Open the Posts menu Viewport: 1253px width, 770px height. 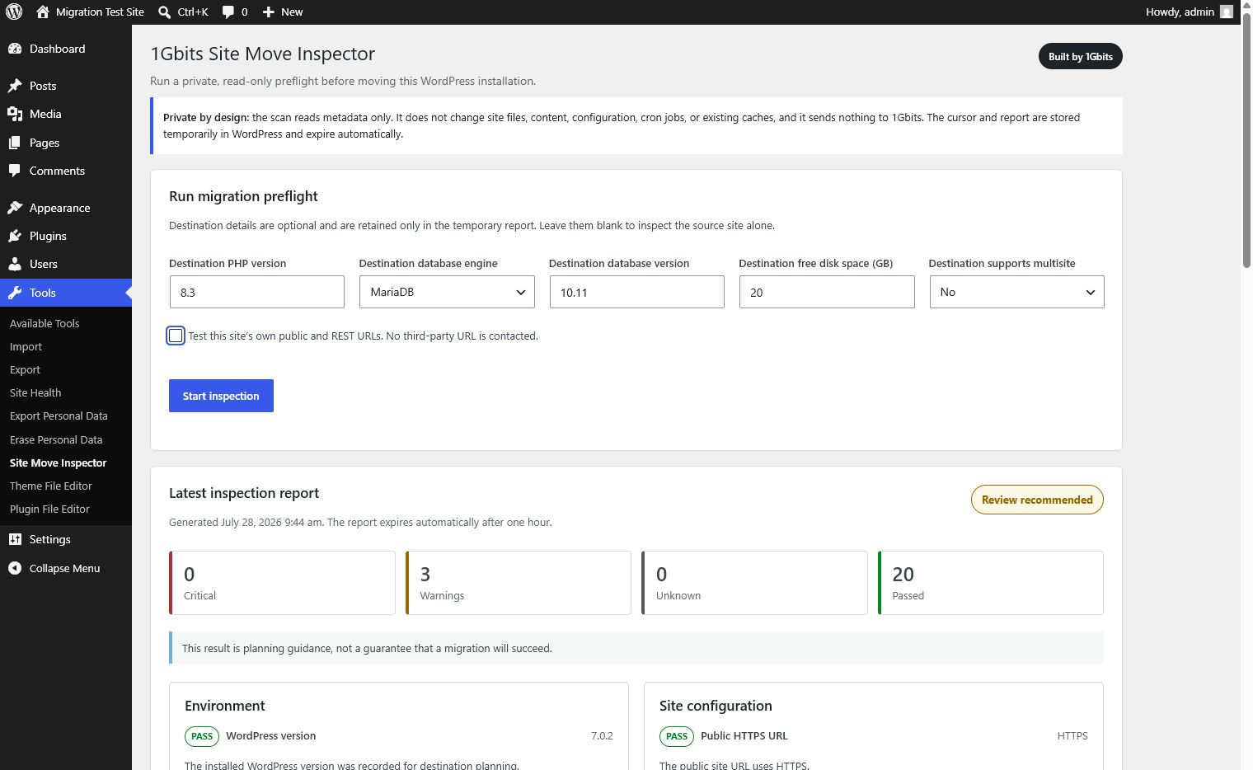(66, 86)
